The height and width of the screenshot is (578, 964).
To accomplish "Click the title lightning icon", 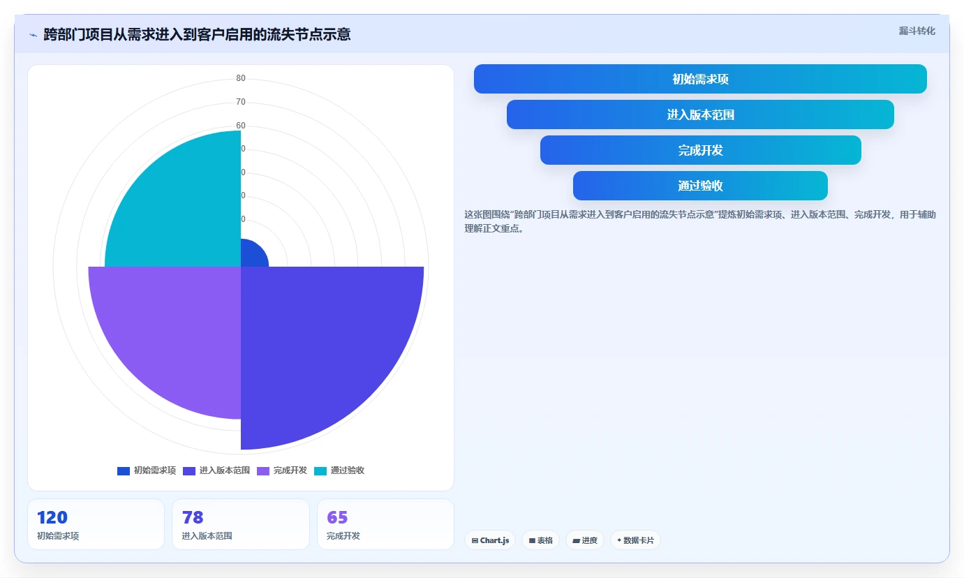I will coord(33,34).
